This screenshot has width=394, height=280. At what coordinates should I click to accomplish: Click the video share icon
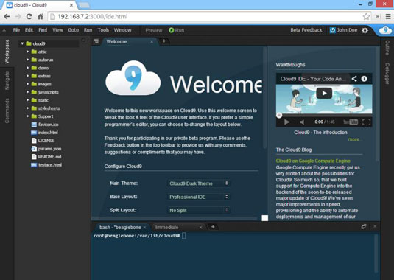pyautogui.click(x=354, y=79)
